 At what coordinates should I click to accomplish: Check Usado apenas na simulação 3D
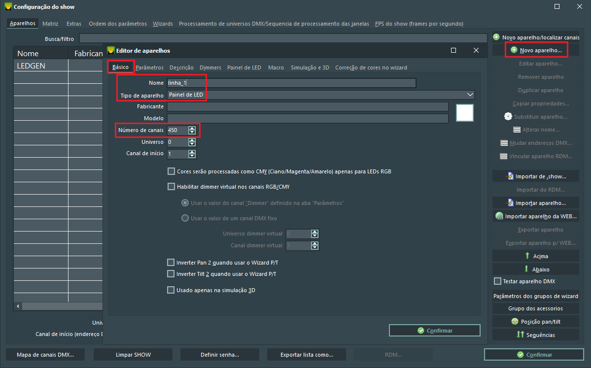[x=172, y=290]
